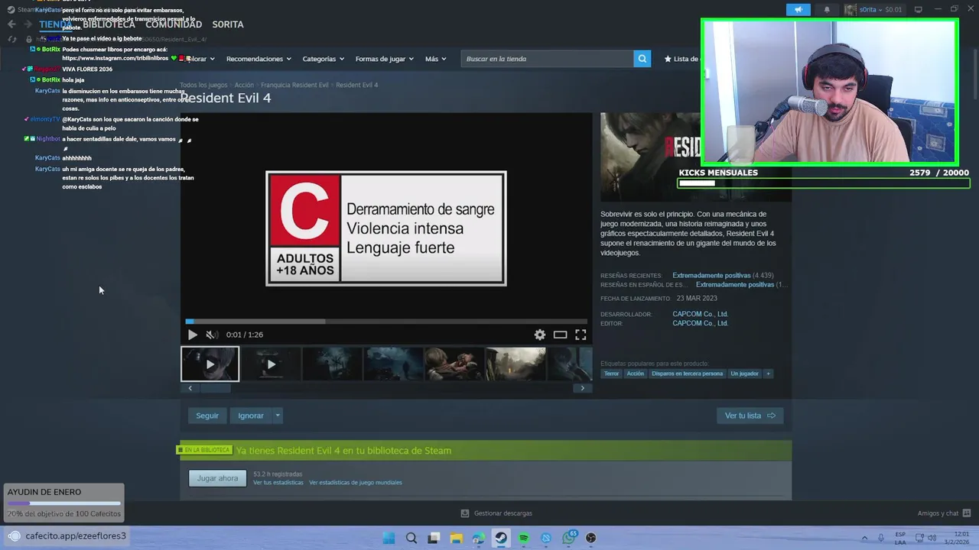Go to the previous media thumbnails with left arrow
The width and height of the screenshot is (979, 550).
click(190, 388)
